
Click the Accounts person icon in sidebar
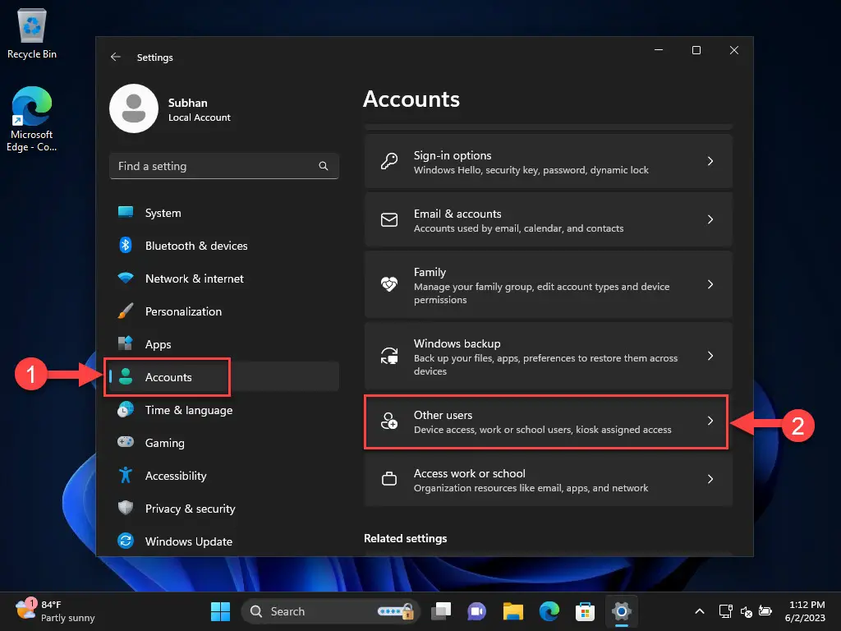[126, 376]
